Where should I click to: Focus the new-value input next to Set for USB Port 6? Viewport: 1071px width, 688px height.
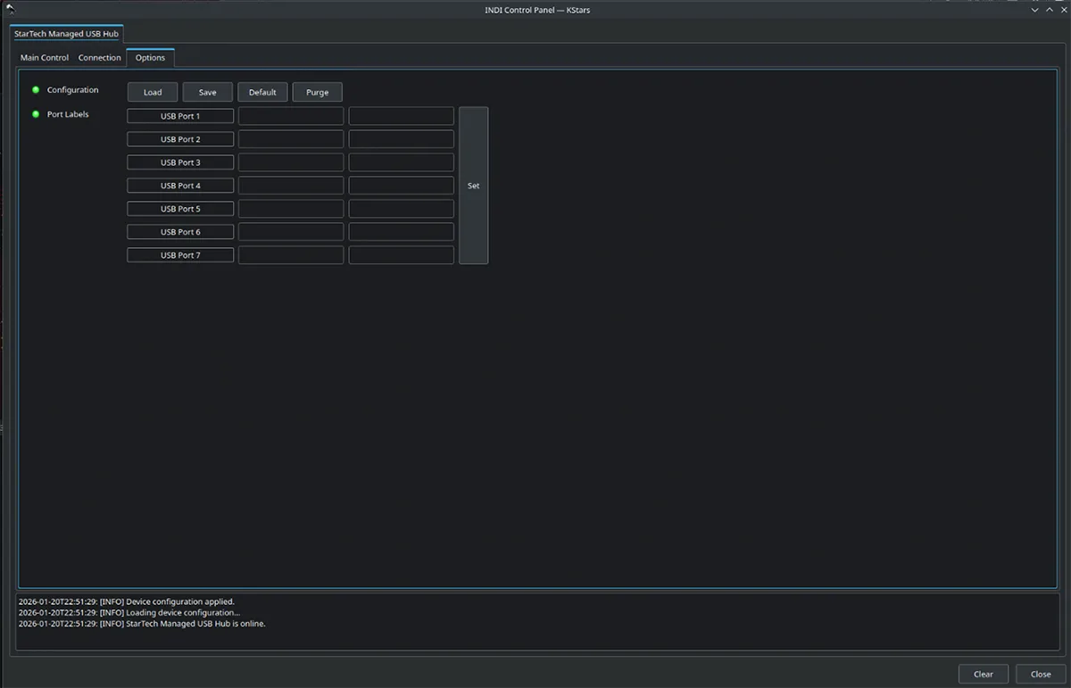[402, 232]
